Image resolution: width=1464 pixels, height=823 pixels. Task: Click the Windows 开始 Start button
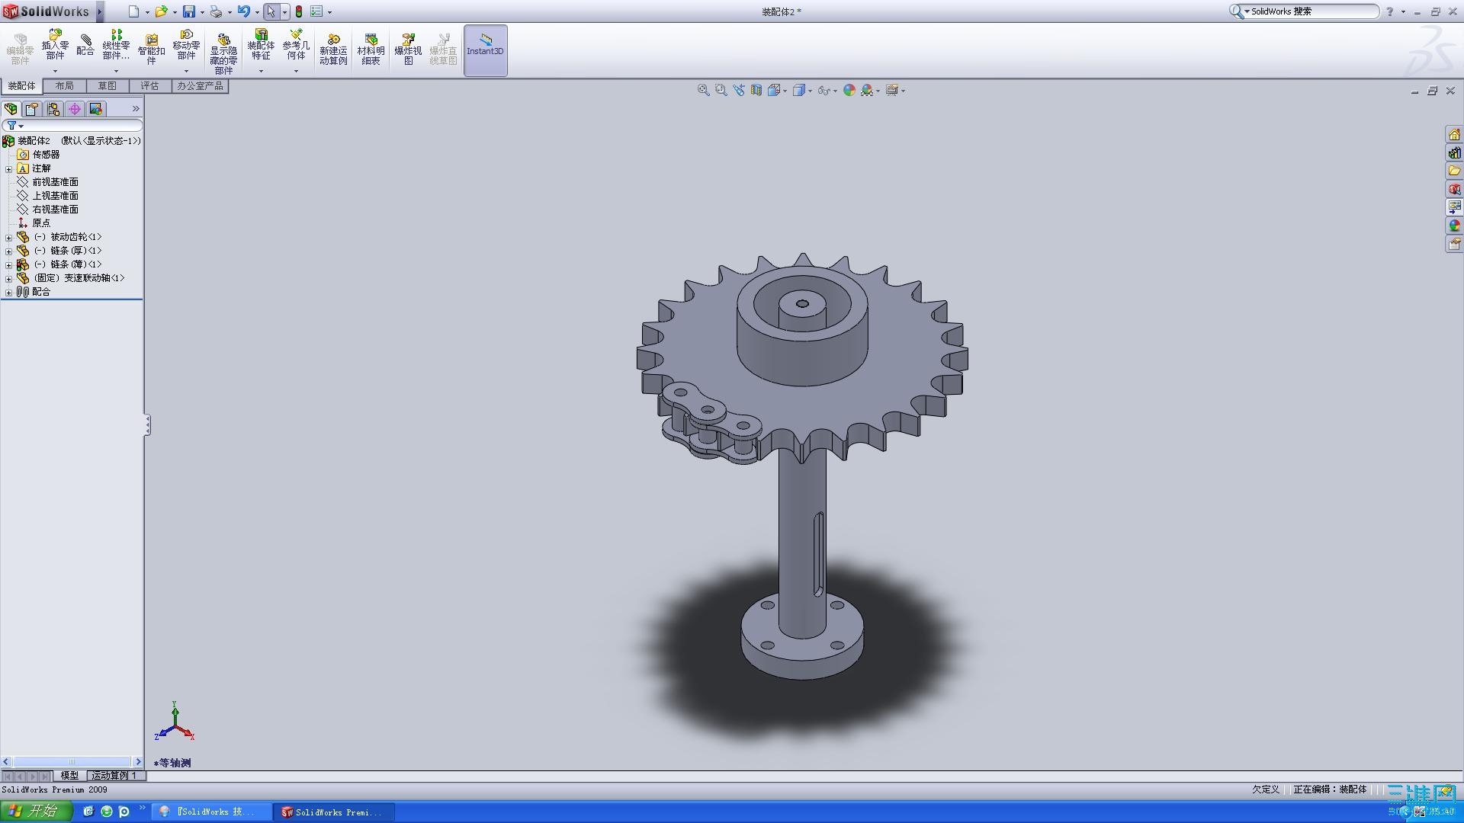(35, 811)
